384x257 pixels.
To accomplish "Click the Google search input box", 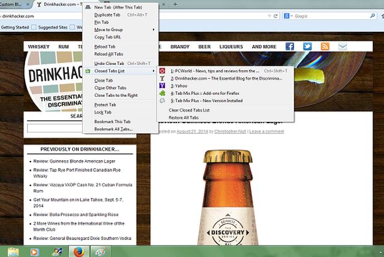I will (331, 16).
